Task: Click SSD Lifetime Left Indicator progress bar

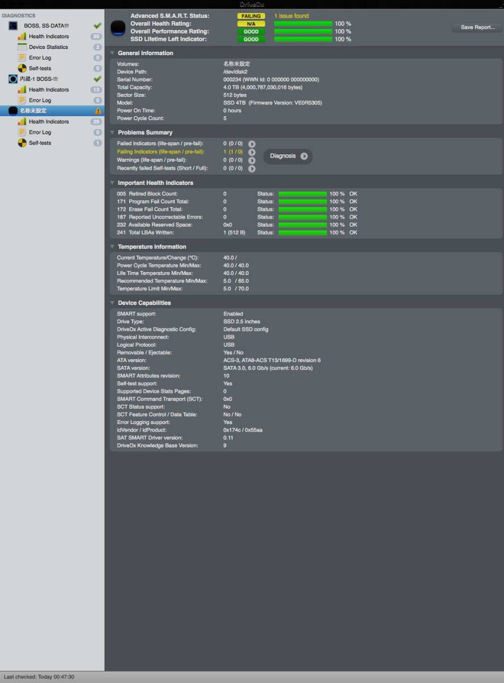Action: point(303,39)
